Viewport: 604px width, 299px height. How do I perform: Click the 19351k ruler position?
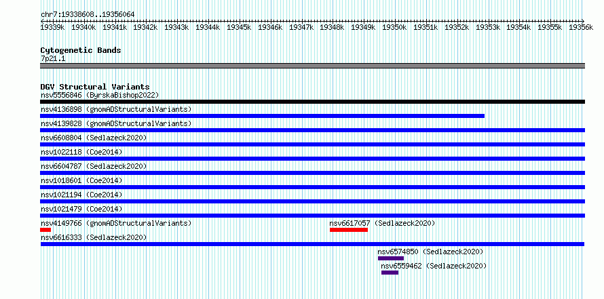tap(426, 27)
